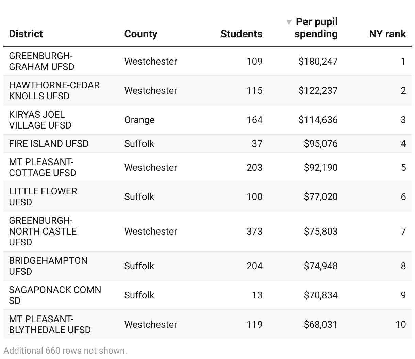The height and width of the screenshot is (359, 415).
Task: Select the MT PLEASANT-COTTAGE UFSD cell
Action: 43,167
